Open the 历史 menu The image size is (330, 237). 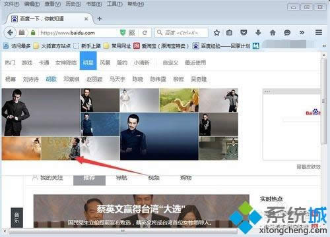click(x=73, y=4)
